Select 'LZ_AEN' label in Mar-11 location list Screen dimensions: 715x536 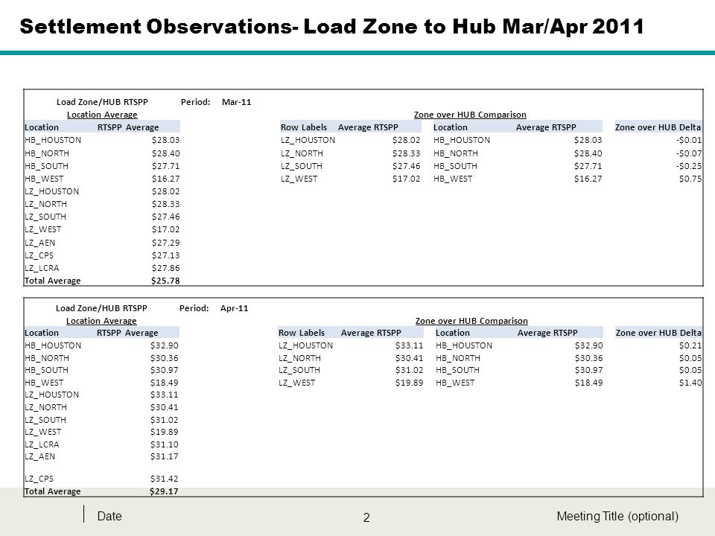tap(39, 243)
